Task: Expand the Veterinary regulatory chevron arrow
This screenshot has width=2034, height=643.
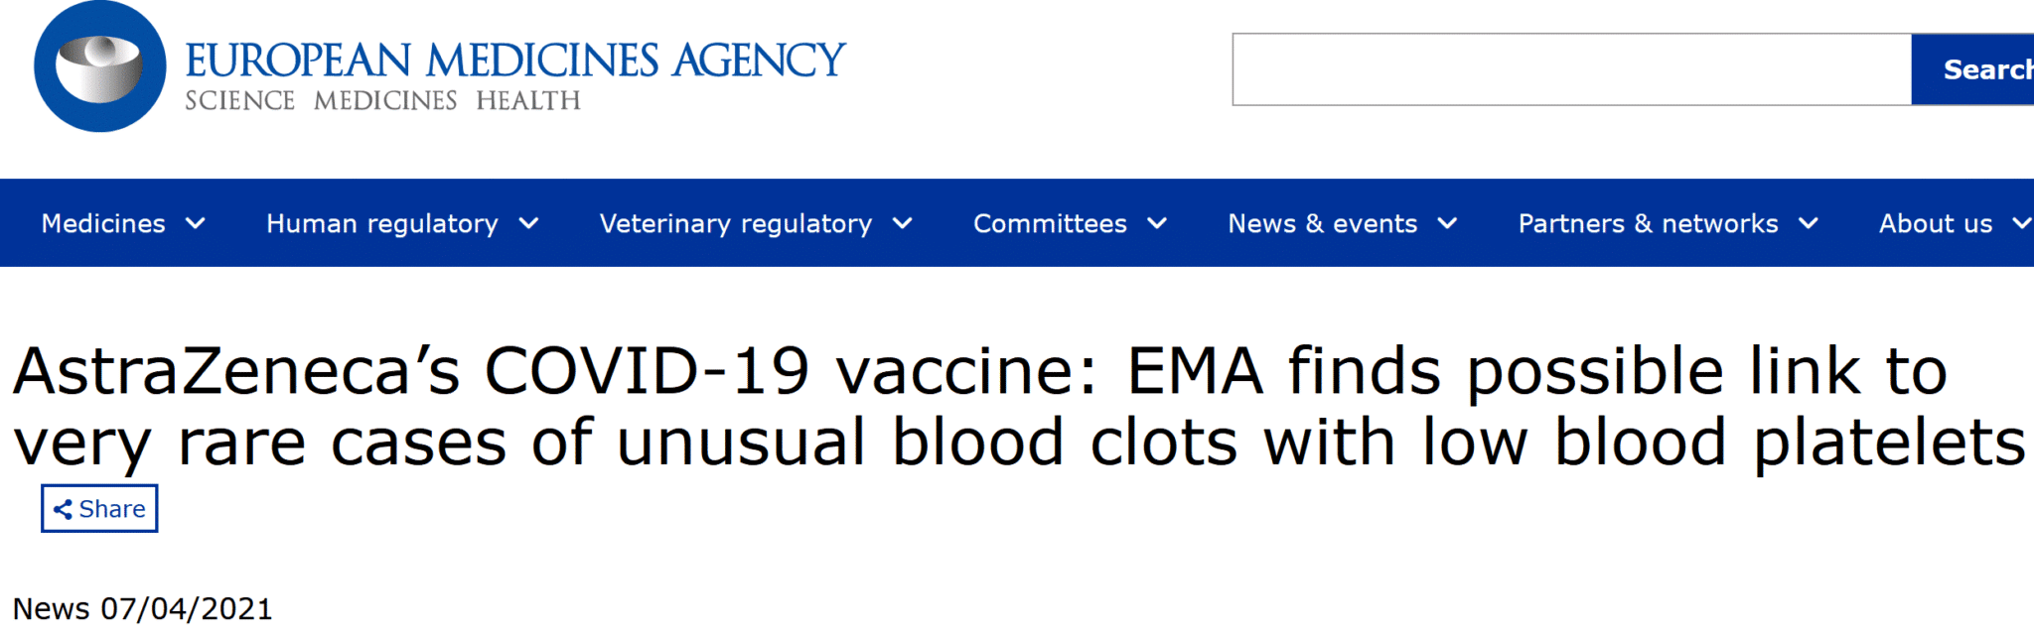Action: pyautogui.click(x=903, y=224)
